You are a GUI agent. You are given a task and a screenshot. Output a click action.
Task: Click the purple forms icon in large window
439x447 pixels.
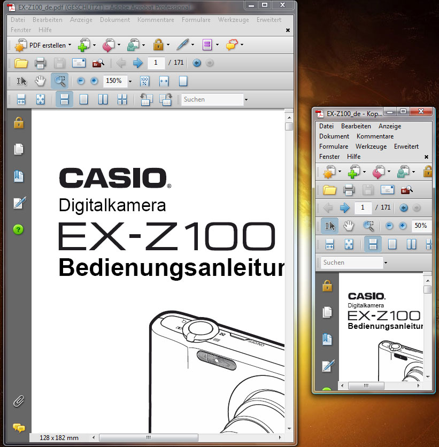(x=207, y=45)
